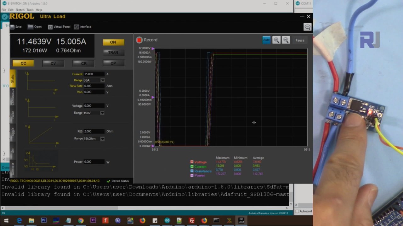Expand the 60A current range dropdown

[x=102, y=80]
